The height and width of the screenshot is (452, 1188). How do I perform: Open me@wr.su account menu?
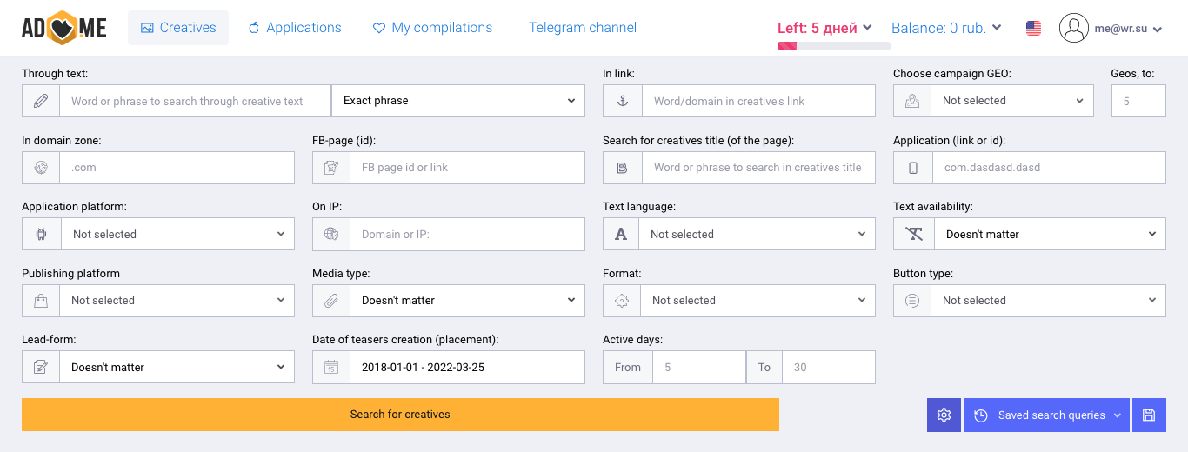(1128, 29)
